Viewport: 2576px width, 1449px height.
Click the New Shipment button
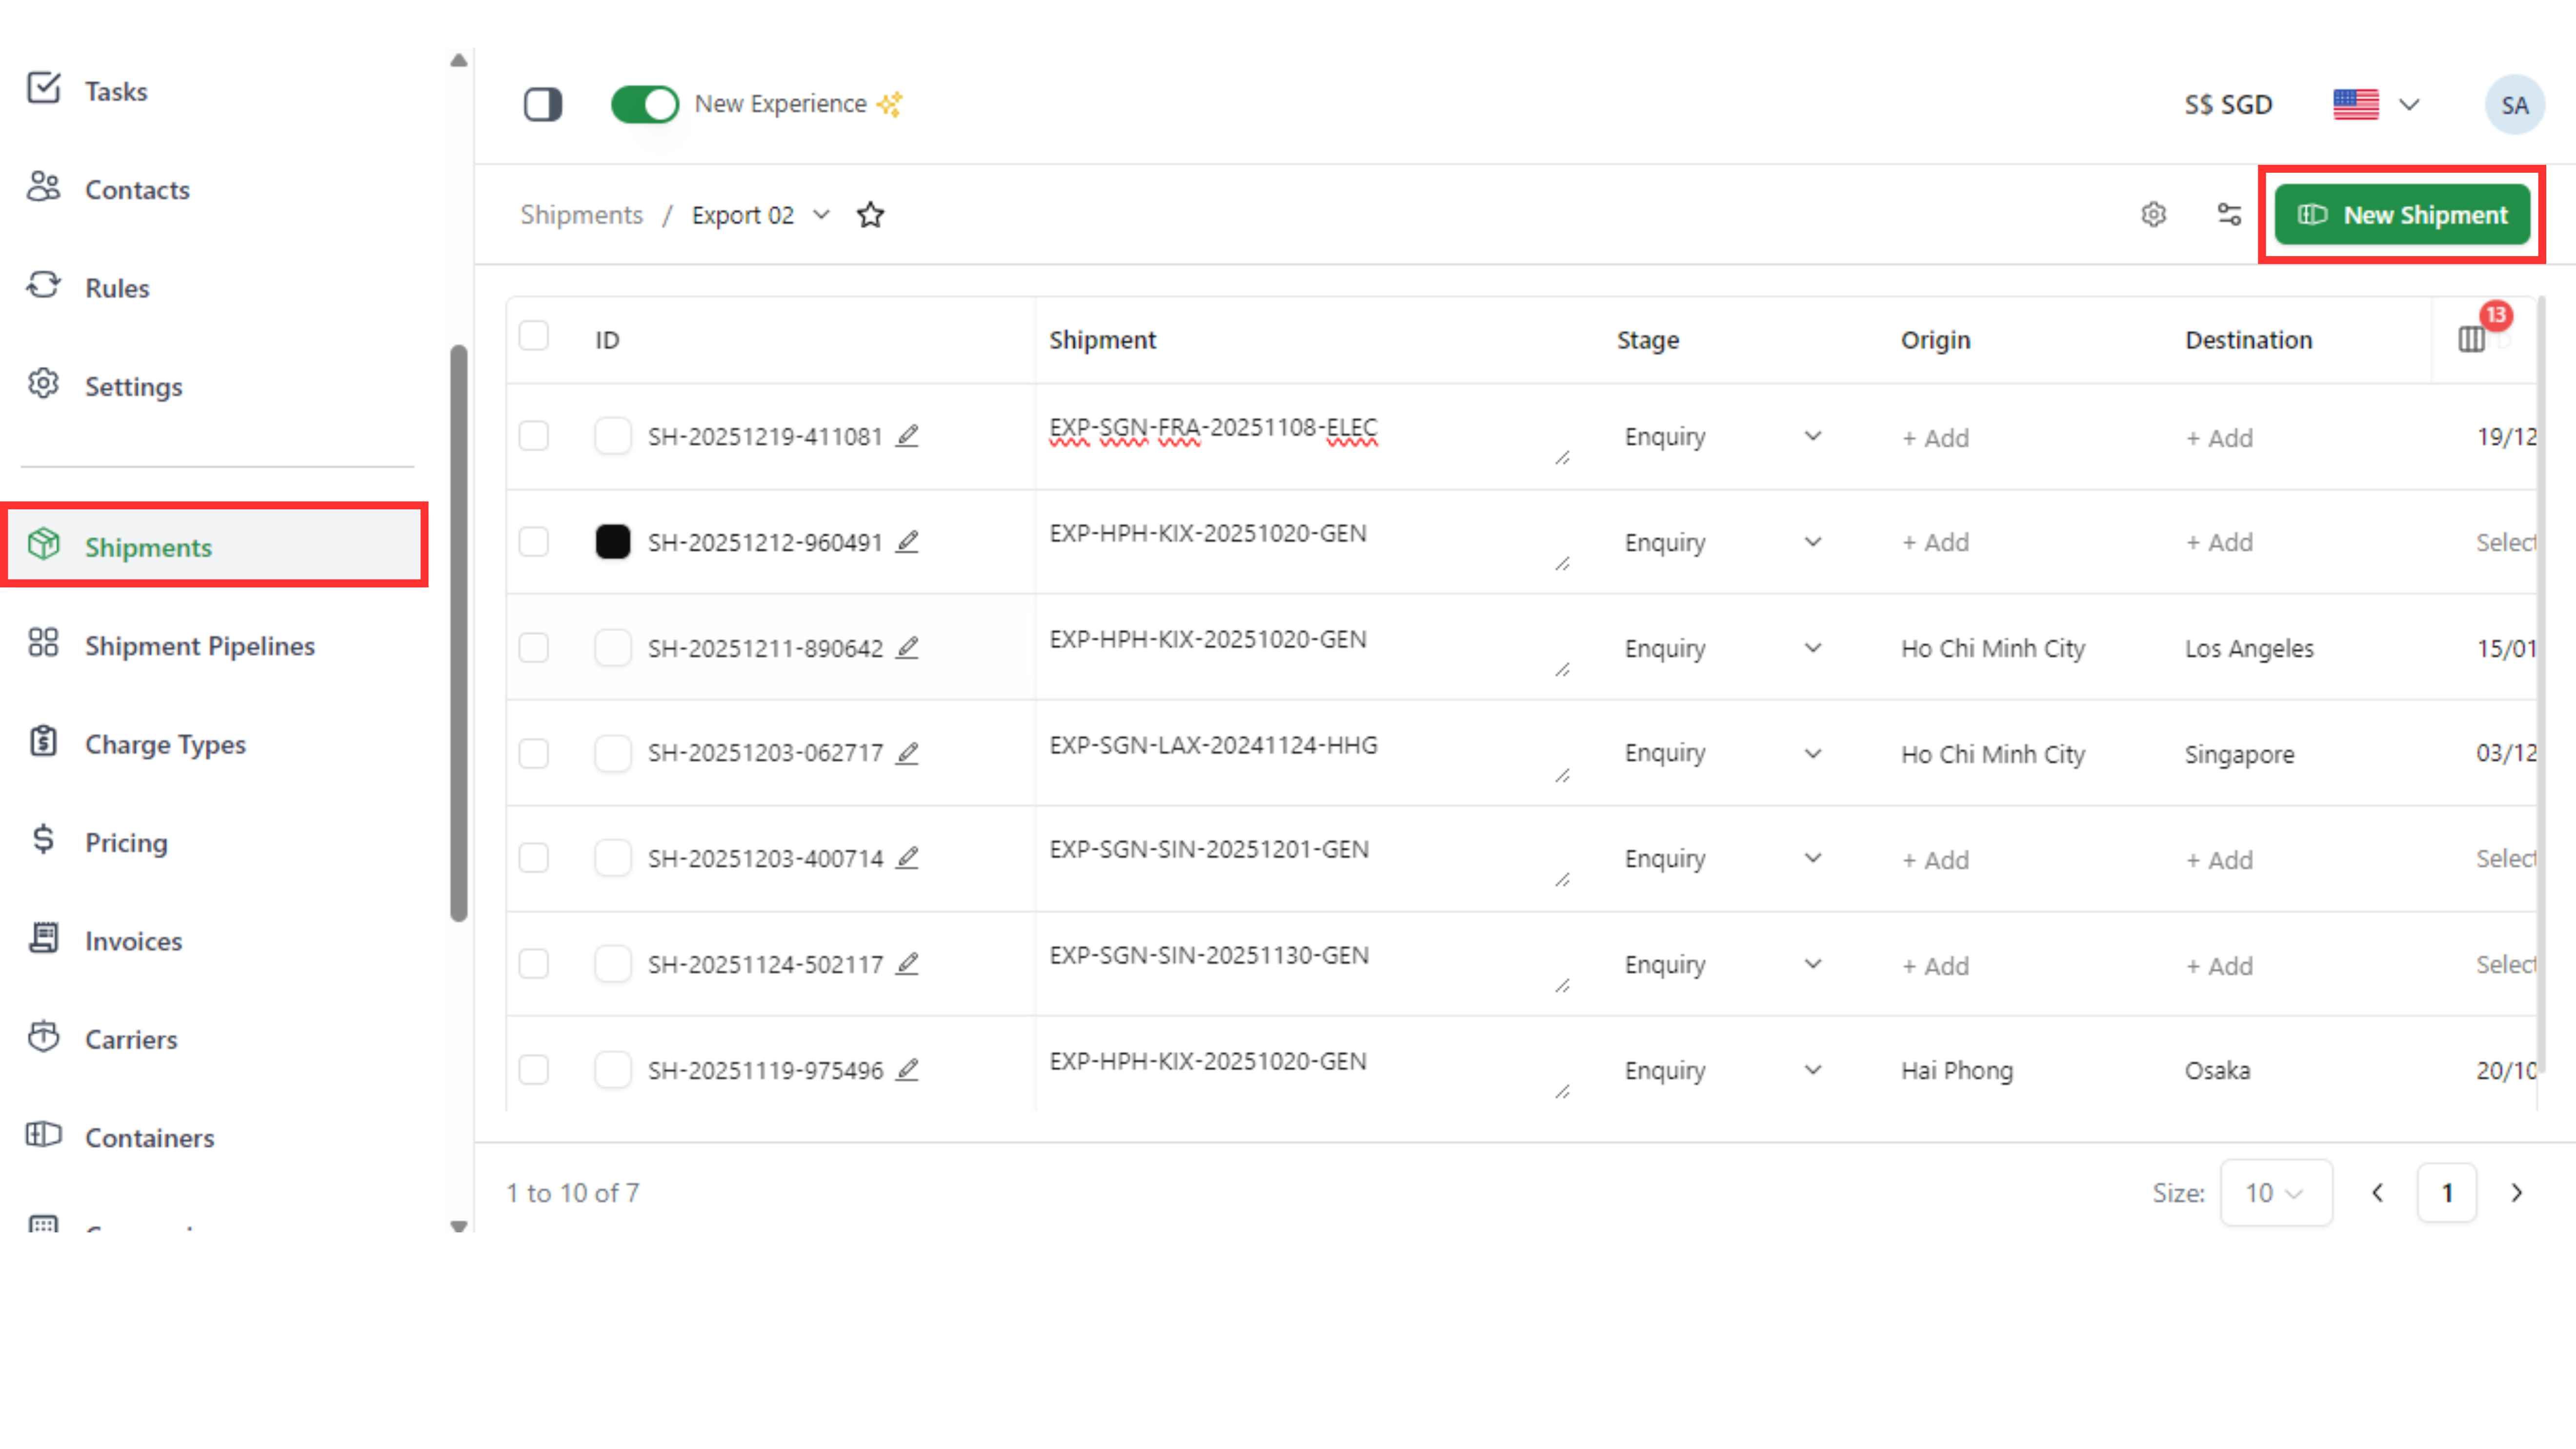coord(2402,215)
